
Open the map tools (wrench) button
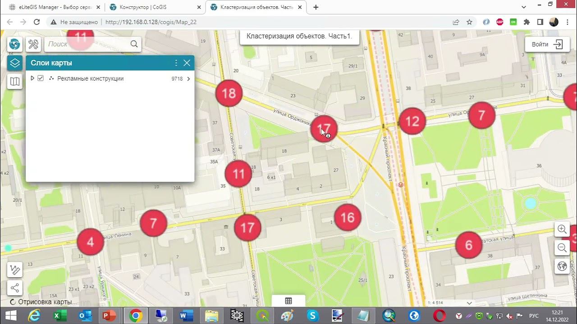pos(34,44)
